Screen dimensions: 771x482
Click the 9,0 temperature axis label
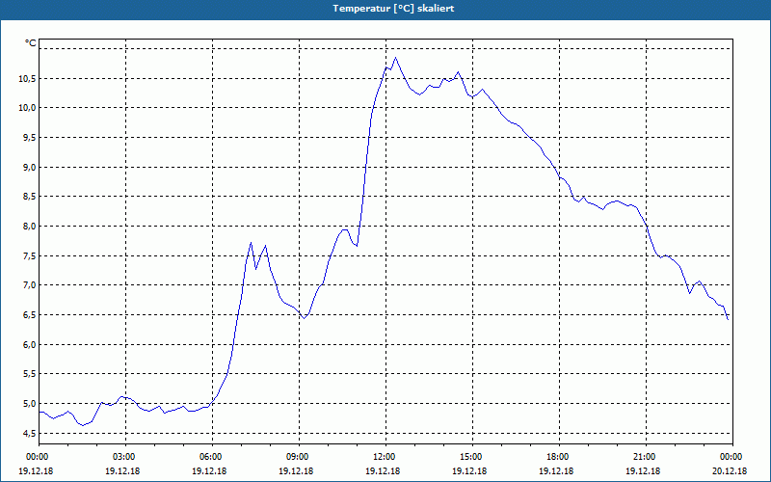[30, 167]
